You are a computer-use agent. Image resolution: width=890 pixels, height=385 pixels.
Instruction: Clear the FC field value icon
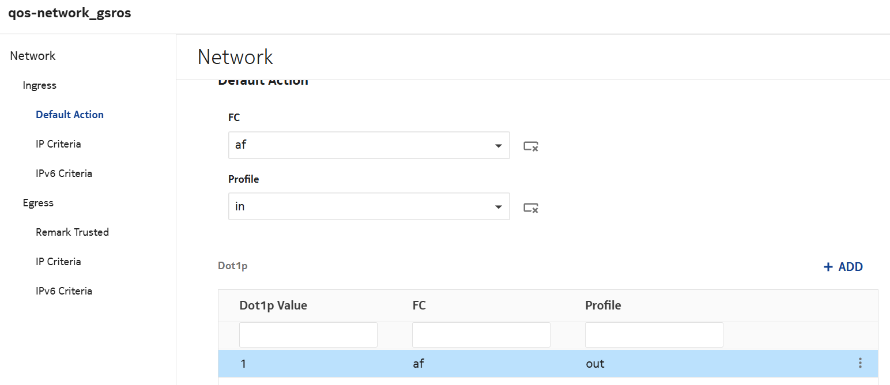click(530, 146)
